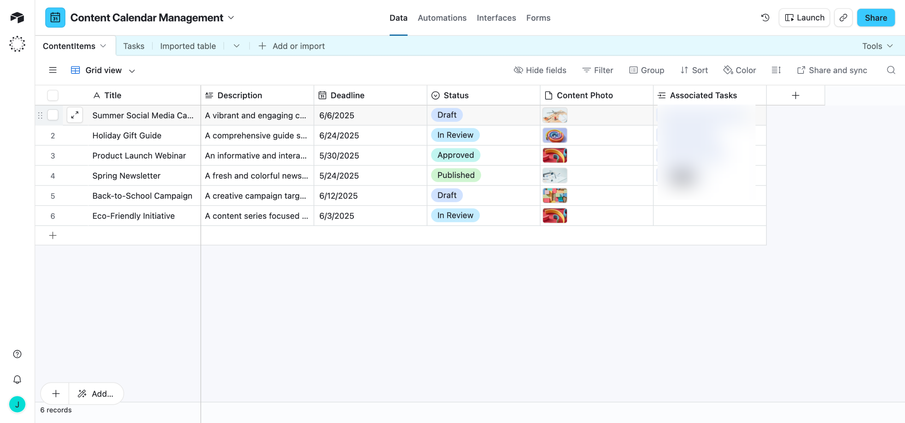This screenshot has height=423, width=905.
Task: Open notifications bell icon
Action: [17, 380]
